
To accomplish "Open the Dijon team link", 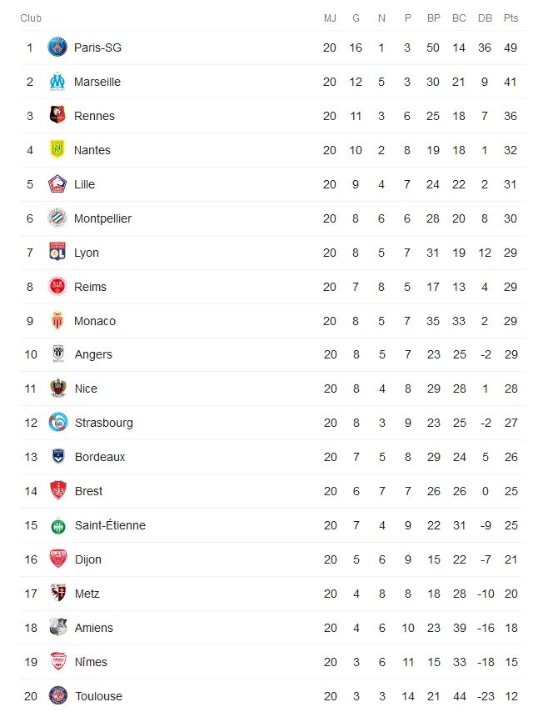I will 87,559.
